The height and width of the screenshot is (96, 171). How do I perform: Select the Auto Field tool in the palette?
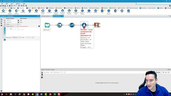[x=3, y=11]
